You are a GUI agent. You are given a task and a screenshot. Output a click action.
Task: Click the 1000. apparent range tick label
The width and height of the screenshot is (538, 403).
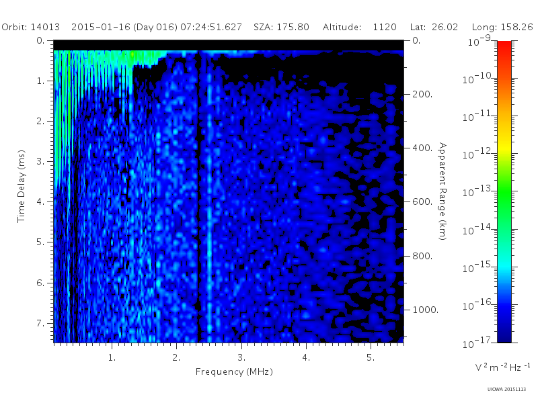coord(426,310)
